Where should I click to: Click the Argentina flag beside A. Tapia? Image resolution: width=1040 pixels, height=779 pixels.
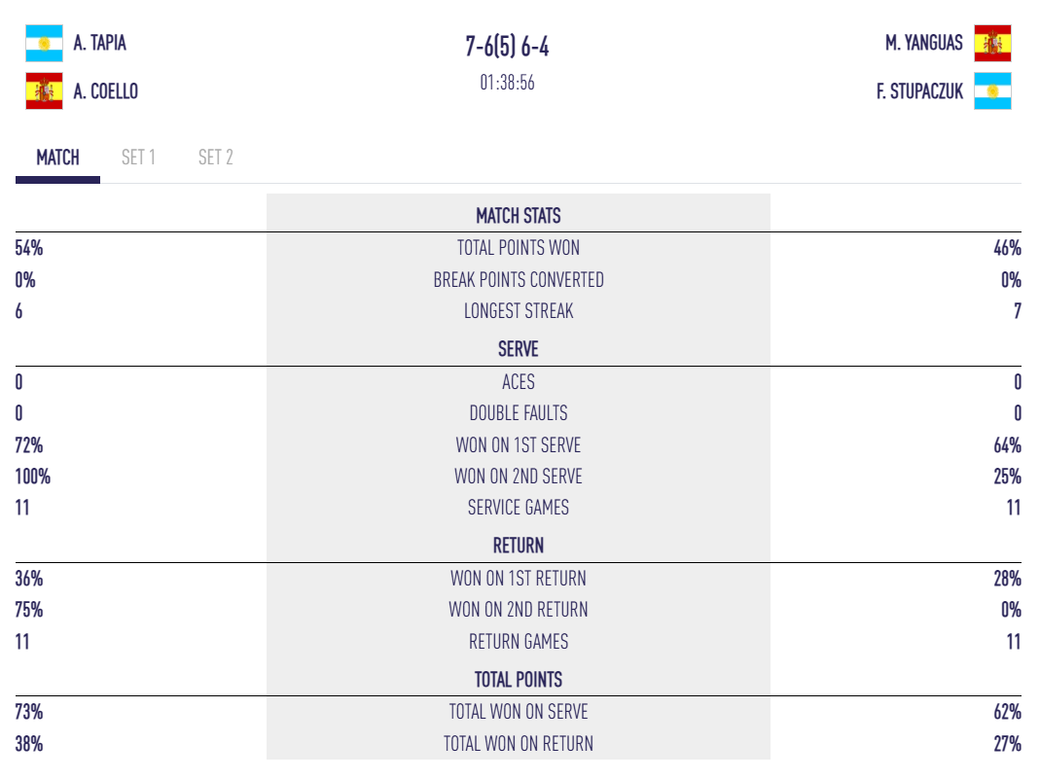click(44, 44)
